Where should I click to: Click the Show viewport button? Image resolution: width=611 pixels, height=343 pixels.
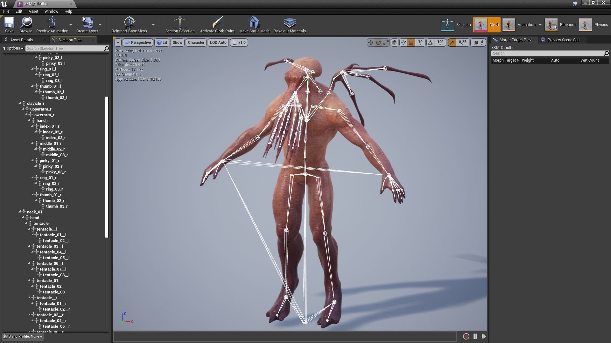[x=177, y=43]
